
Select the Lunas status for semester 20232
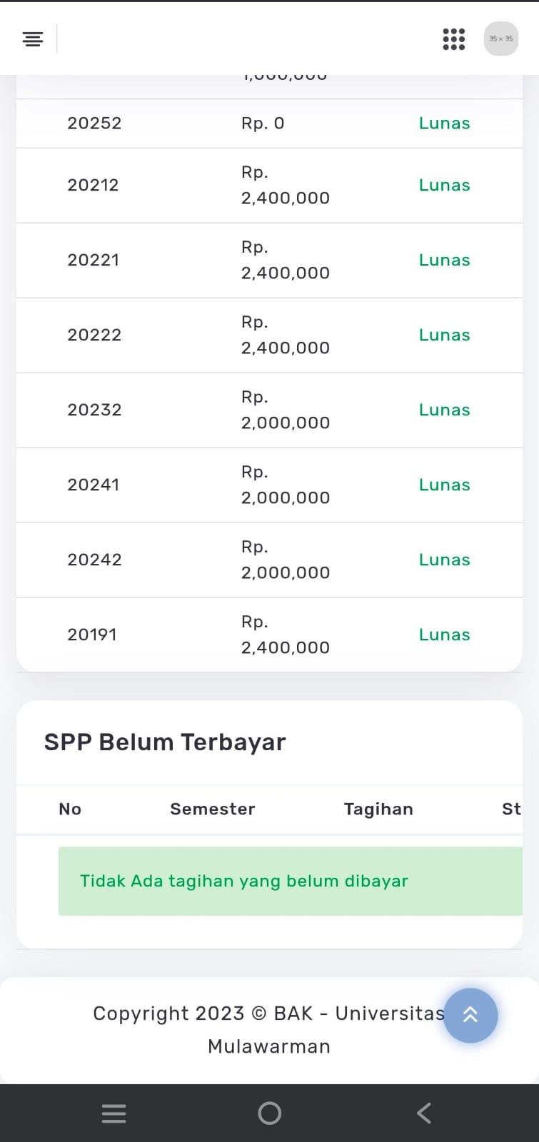click(x=444, y=410)
